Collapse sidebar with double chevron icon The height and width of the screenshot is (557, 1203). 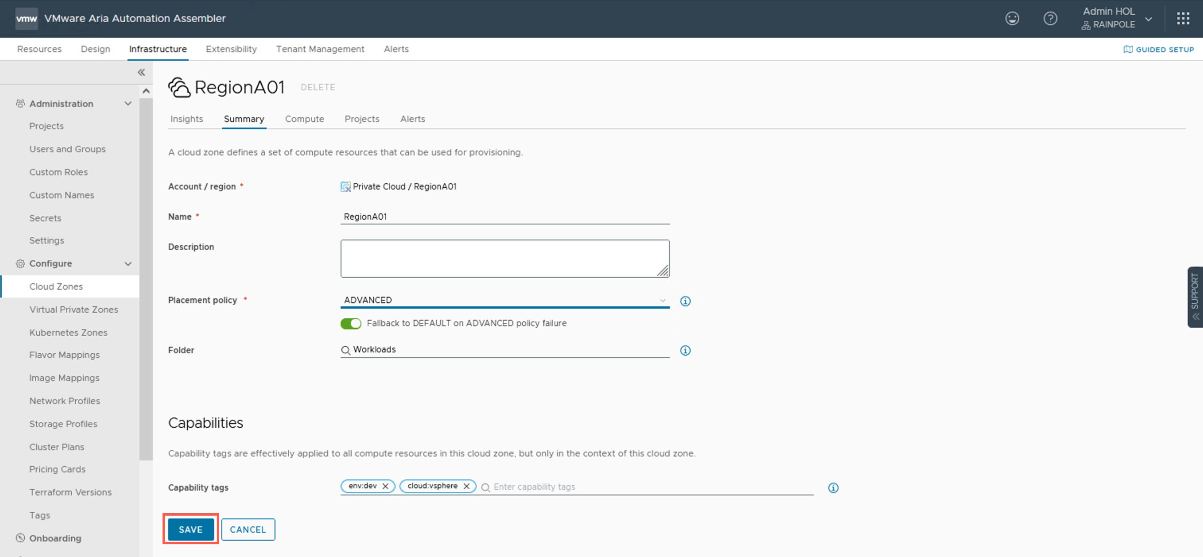click(x=141, y=72)
